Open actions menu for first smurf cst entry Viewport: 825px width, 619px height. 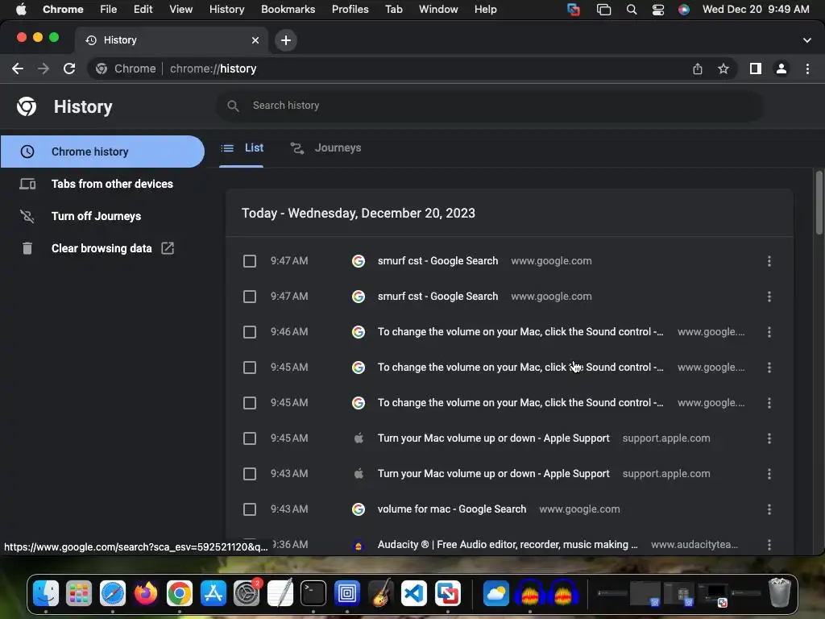point(769,261)
